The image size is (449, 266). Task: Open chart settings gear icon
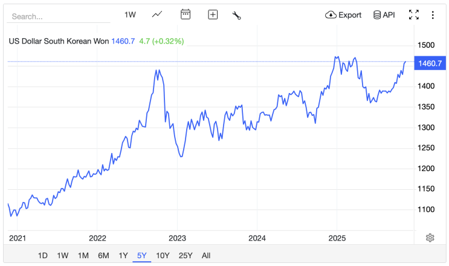(430, 238)
